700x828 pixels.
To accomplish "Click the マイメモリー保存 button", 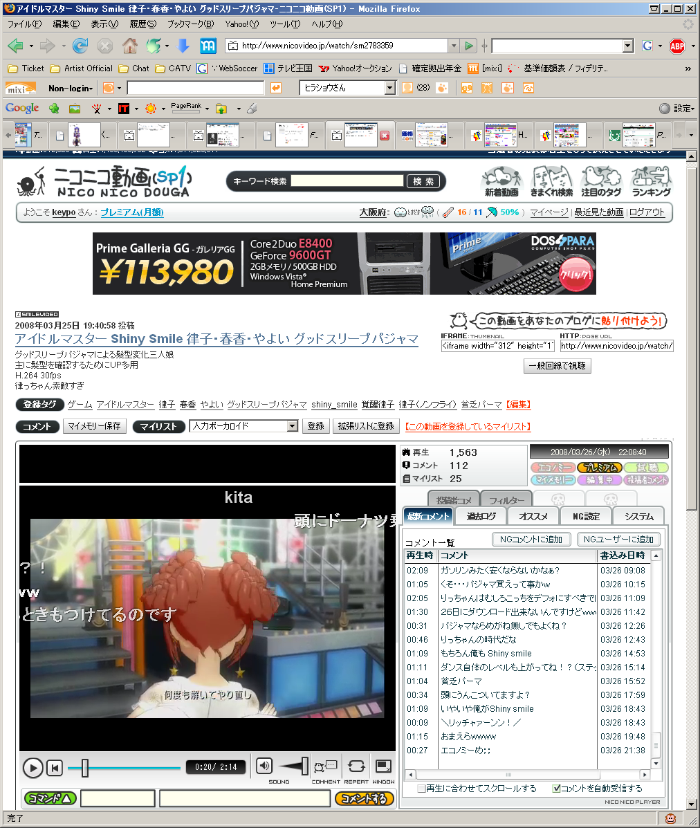I will coord(95,425).
